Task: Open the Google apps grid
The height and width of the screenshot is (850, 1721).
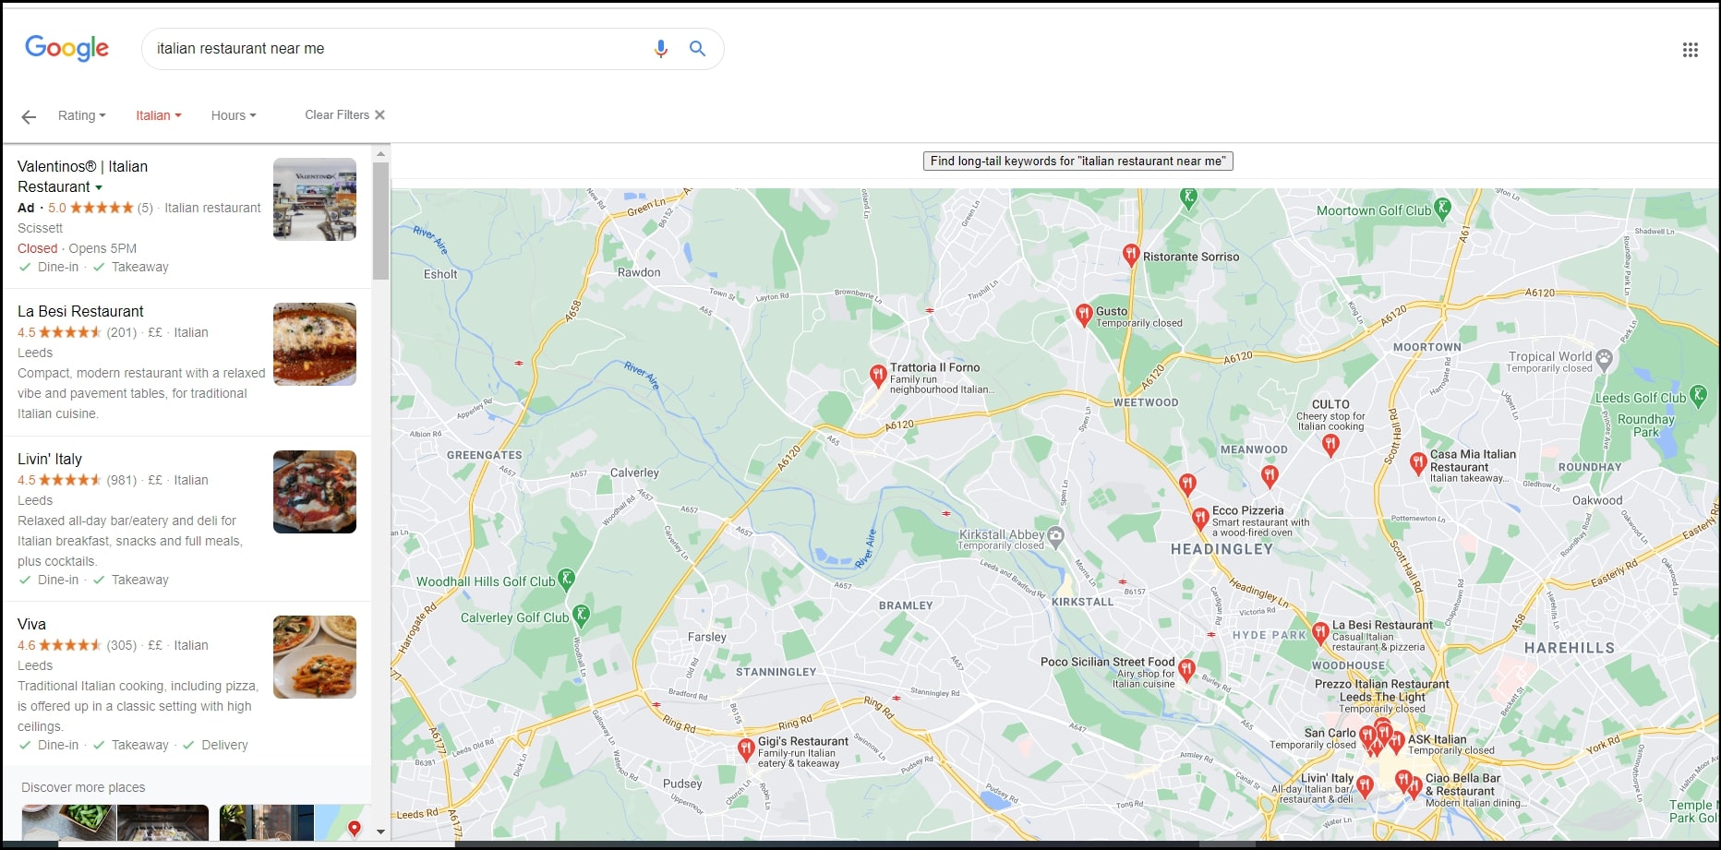Action: [1690, 50]
